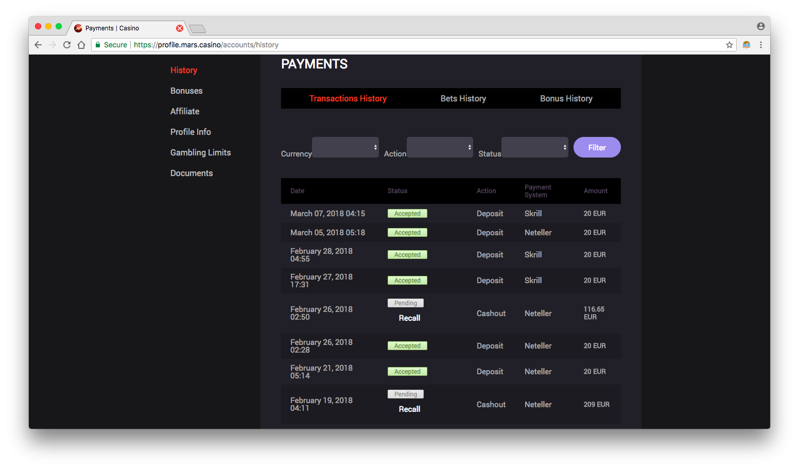
Task: Click the Accepted badge for March 05
Action: 407,233
